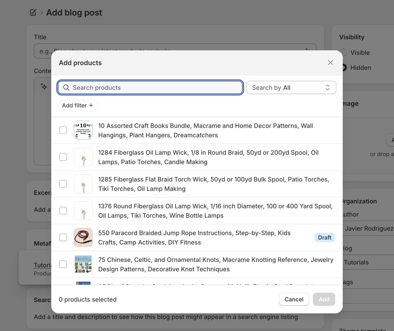Close the Add products dialog

pyautogui.click(x=330, y=63)
